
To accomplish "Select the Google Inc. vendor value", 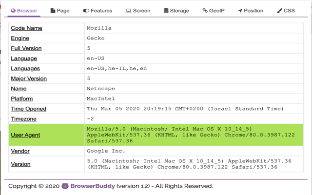I will point(106,151).
